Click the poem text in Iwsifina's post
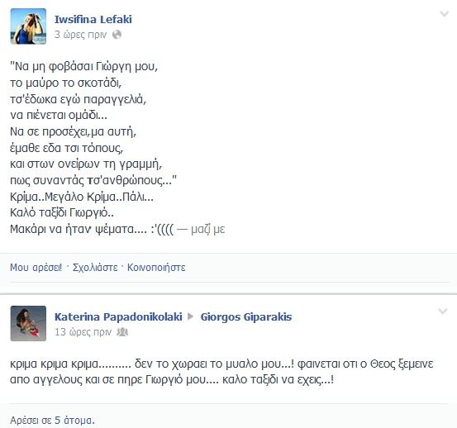 pos(93,123)
